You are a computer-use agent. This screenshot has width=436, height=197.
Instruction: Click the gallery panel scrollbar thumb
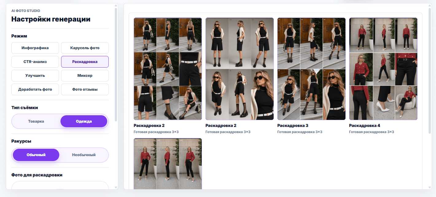click(430, 71)
